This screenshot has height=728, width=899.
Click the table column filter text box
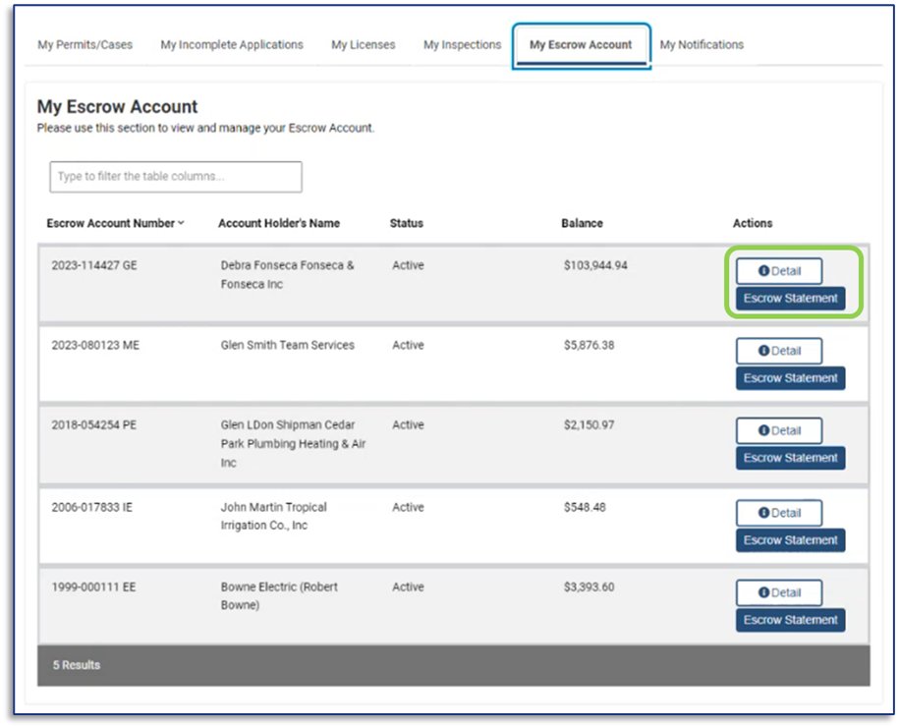[176, 177]
